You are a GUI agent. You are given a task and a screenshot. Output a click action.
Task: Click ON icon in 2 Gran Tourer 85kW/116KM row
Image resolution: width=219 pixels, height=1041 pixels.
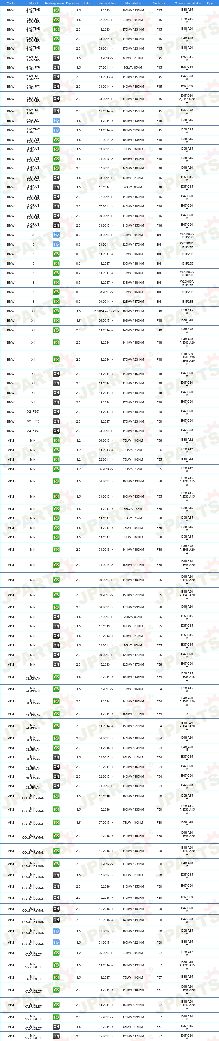56,178
